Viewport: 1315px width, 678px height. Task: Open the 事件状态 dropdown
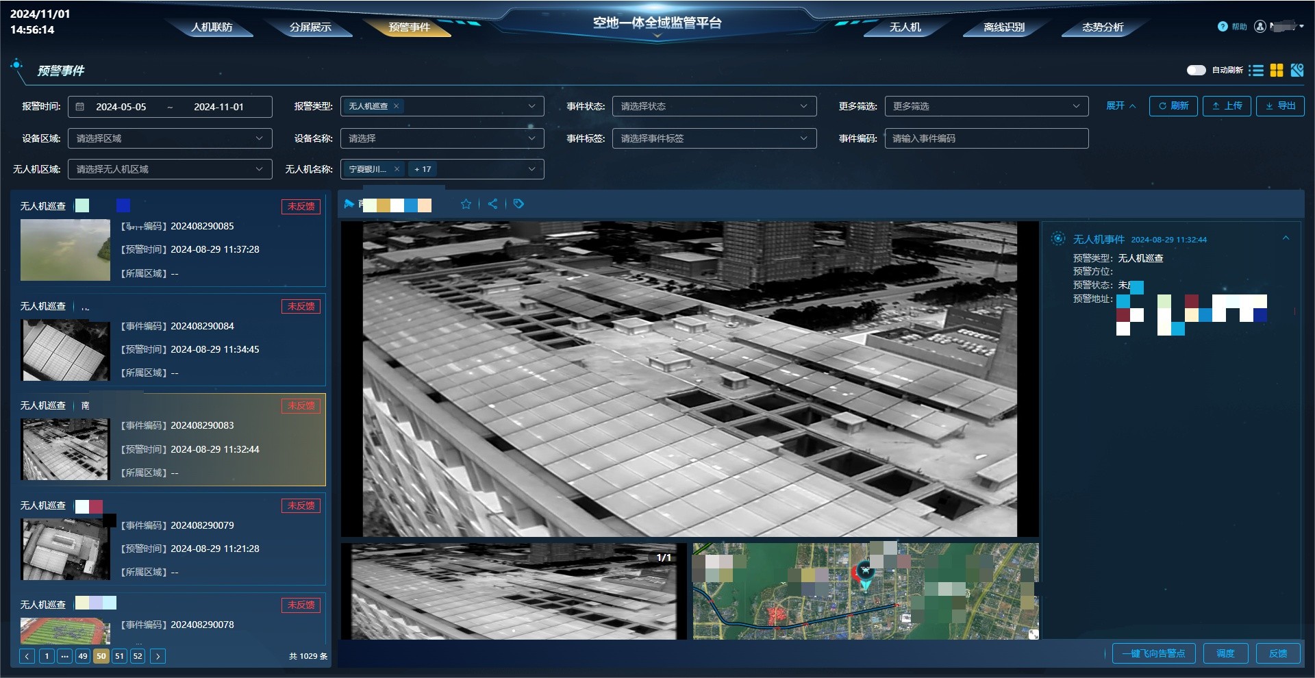point(714,106)
